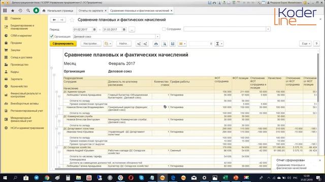The height and width of the screenshot is (182, 325).
Task: Open report variants dropdown
Action: tap(108, 44)
